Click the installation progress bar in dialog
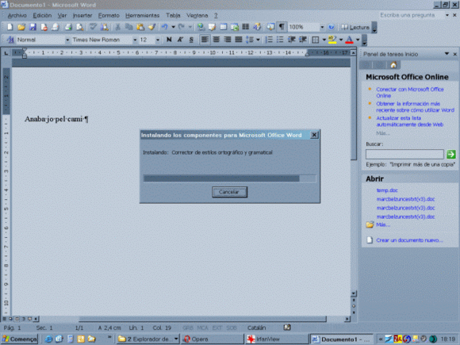Viewport: 460px width, 345px height. 229,178
